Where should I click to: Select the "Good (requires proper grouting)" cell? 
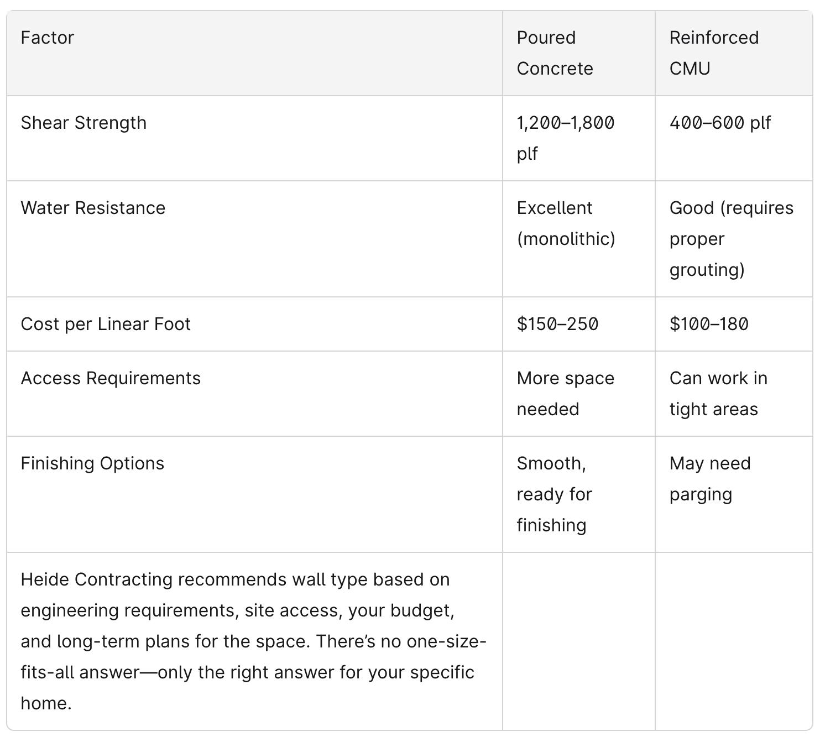(731, 239)
